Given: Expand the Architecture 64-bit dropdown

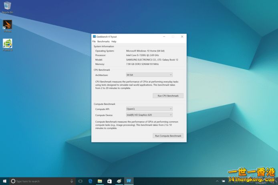Looking at the screenshot, I should (149, 75).
